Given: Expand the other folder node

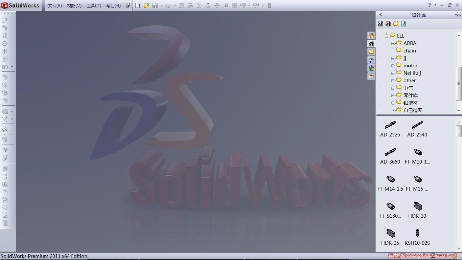Looking at the screenshot, I should click(x=393, y=81).
